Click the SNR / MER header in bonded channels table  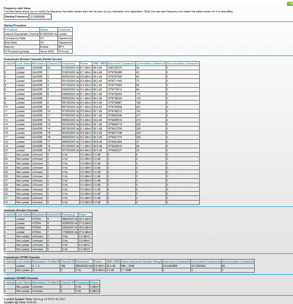[100, 64]
